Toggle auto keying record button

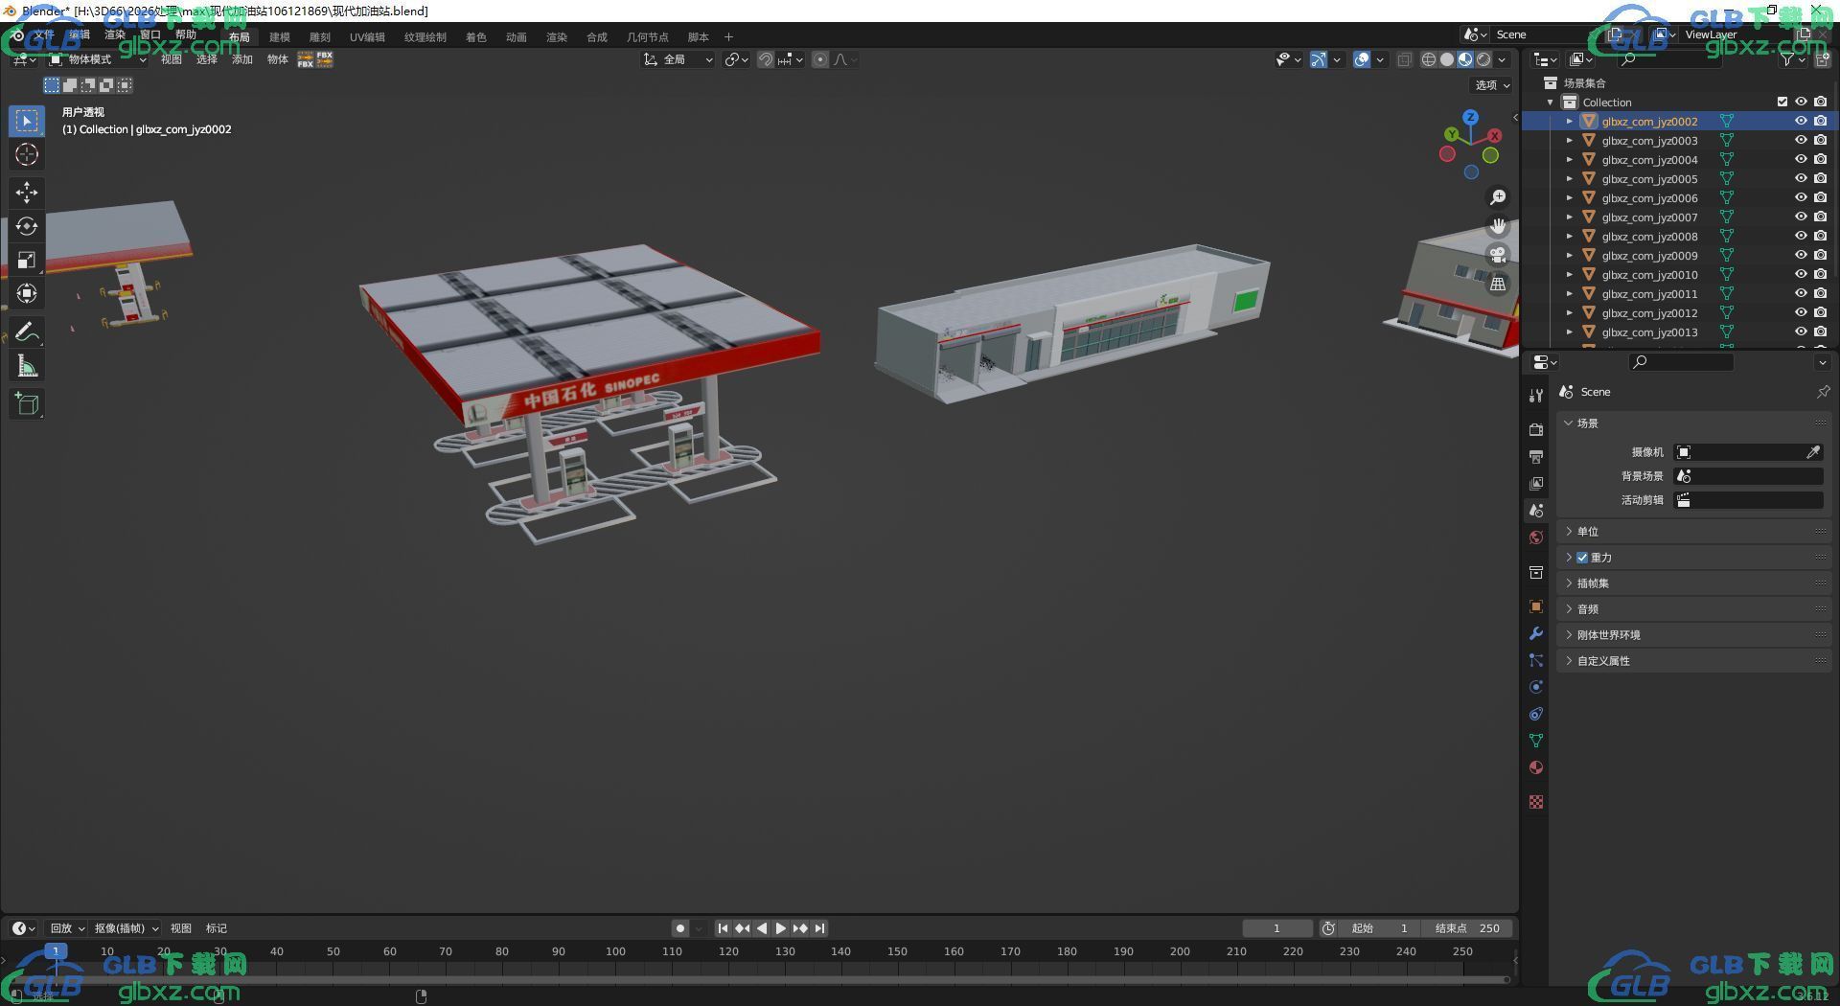680,928
